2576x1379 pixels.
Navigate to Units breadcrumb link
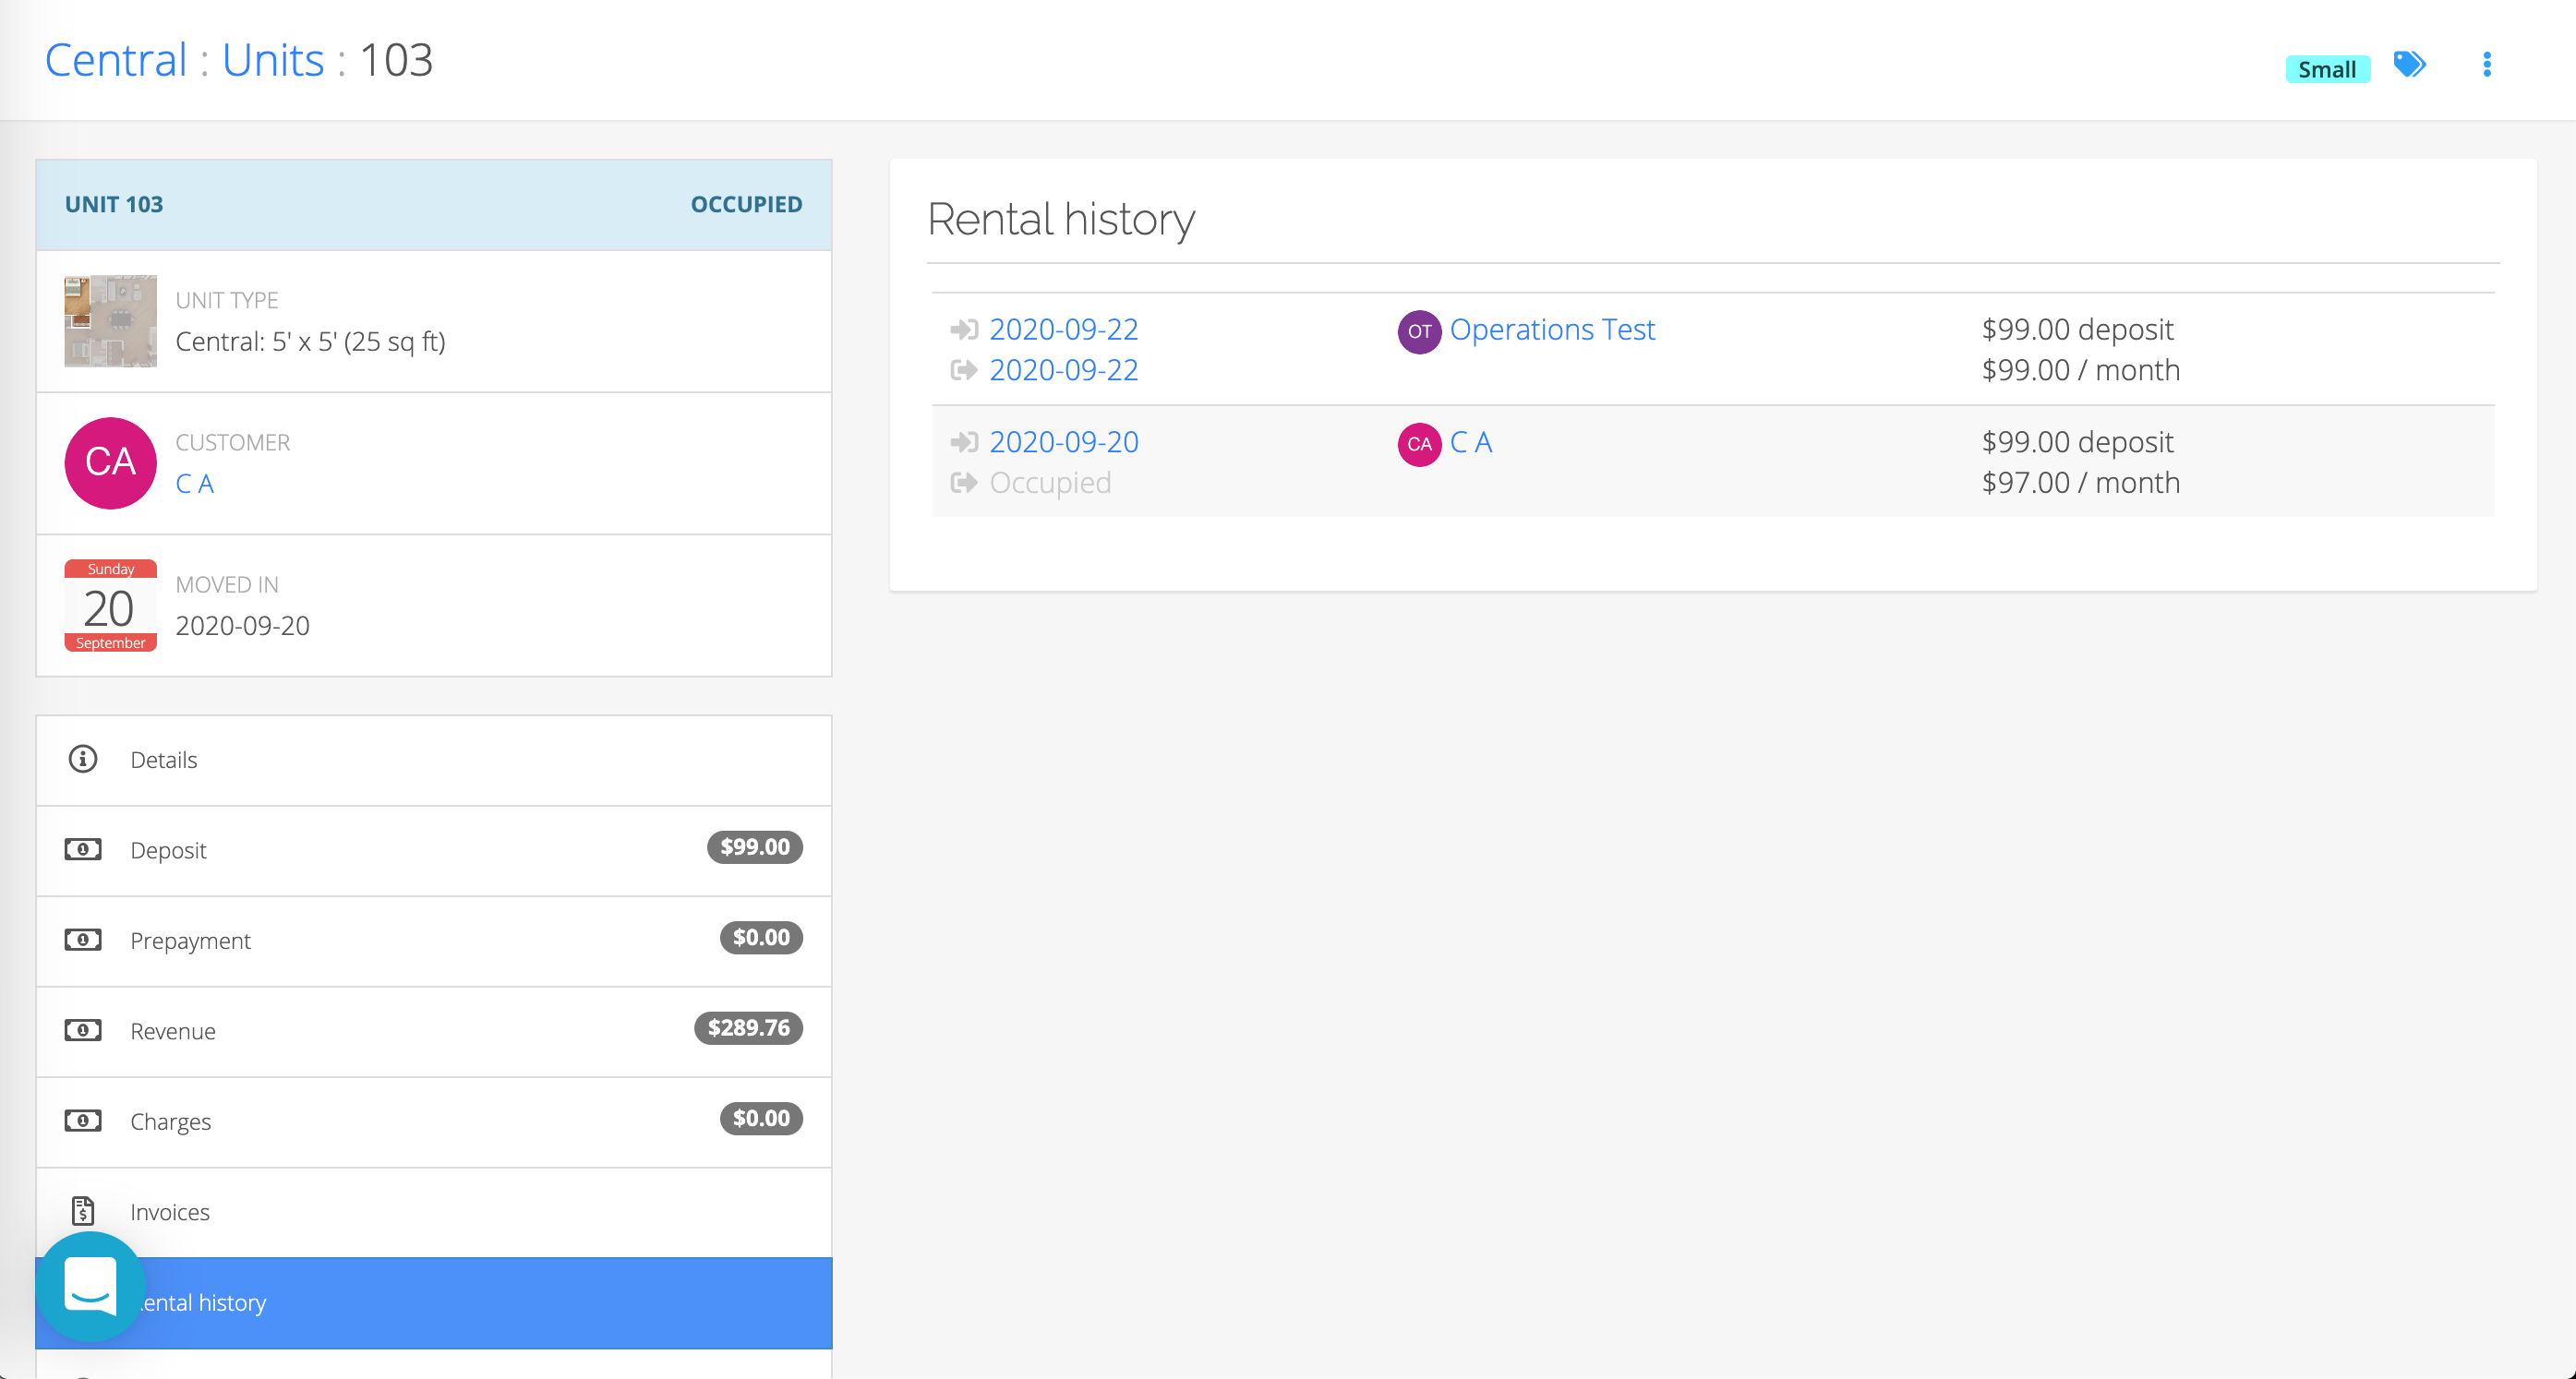(x=273, y=60)
